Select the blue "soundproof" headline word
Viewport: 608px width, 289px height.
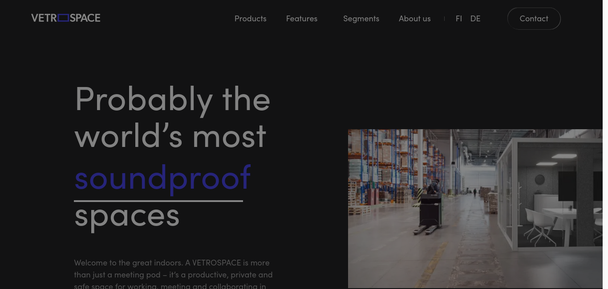pos(162,177)
